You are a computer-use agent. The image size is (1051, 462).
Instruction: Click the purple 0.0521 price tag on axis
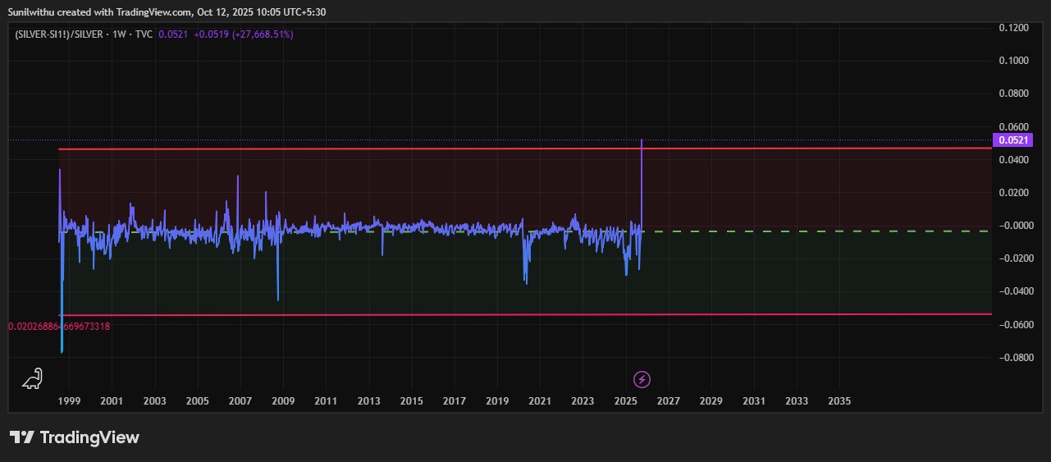[x=1013, y=140]
